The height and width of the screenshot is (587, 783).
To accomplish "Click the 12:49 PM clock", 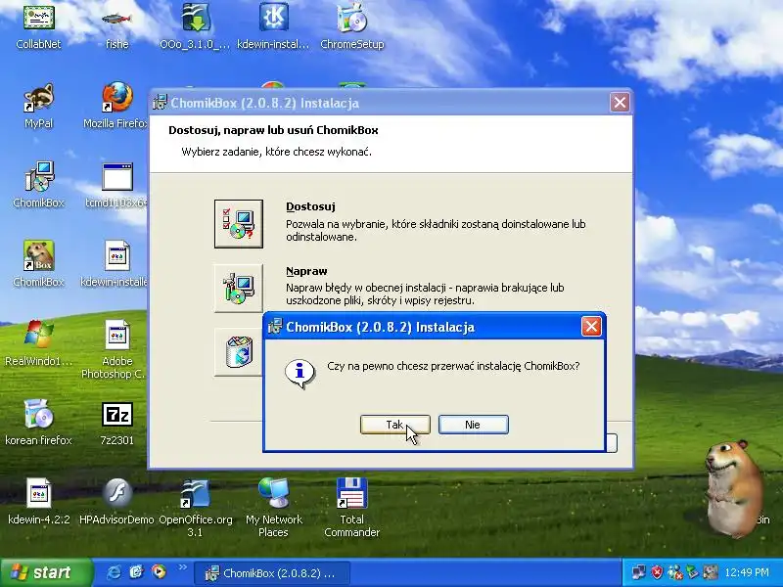I will tap(747, 572).
